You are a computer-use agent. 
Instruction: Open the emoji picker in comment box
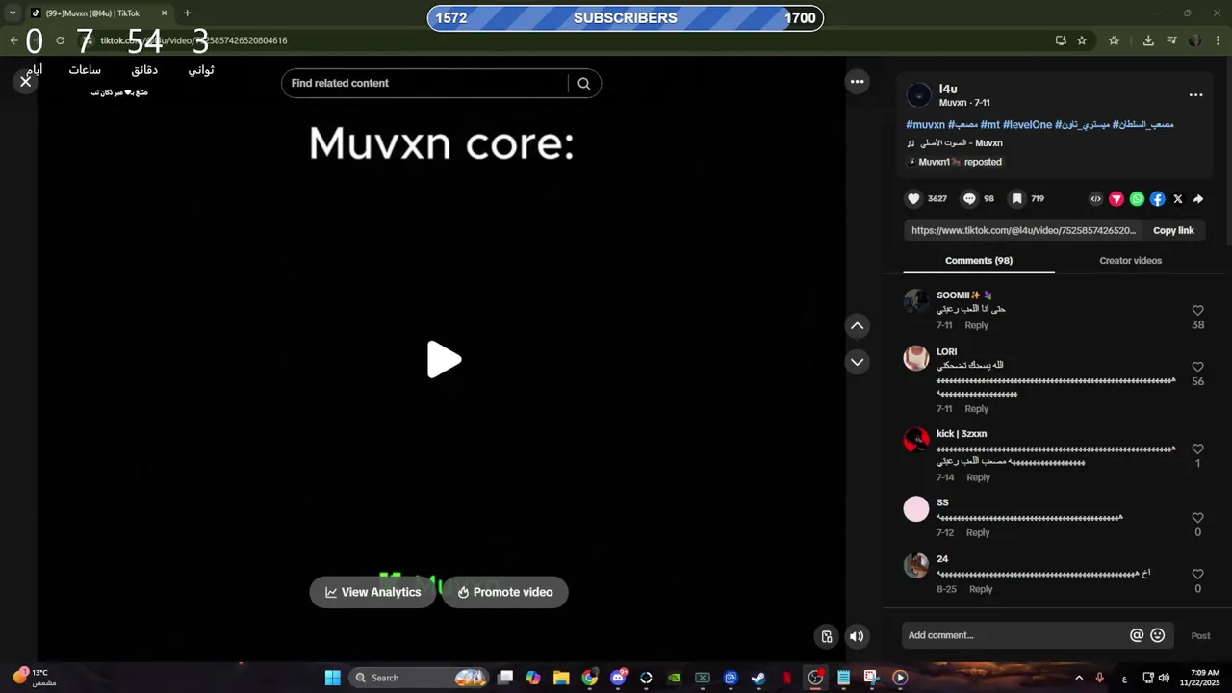coord(1158,635)
